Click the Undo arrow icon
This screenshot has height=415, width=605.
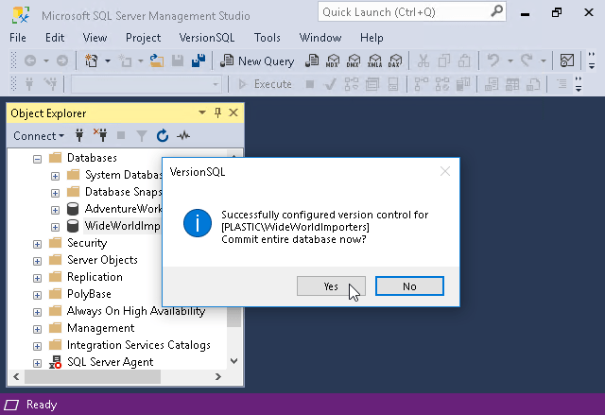click(493, 61)
